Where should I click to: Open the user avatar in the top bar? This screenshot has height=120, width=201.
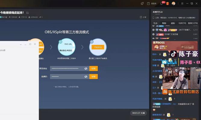click(x=174, y=3)
